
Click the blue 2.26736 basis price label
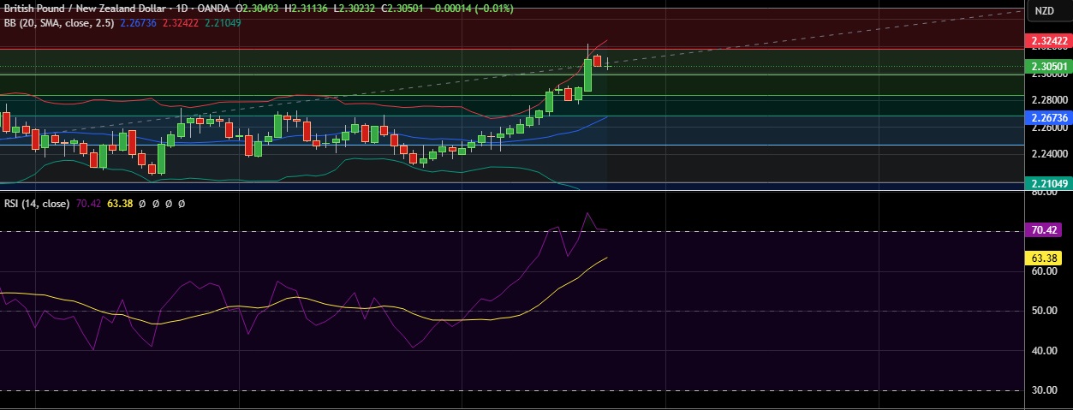[1048, 117]
